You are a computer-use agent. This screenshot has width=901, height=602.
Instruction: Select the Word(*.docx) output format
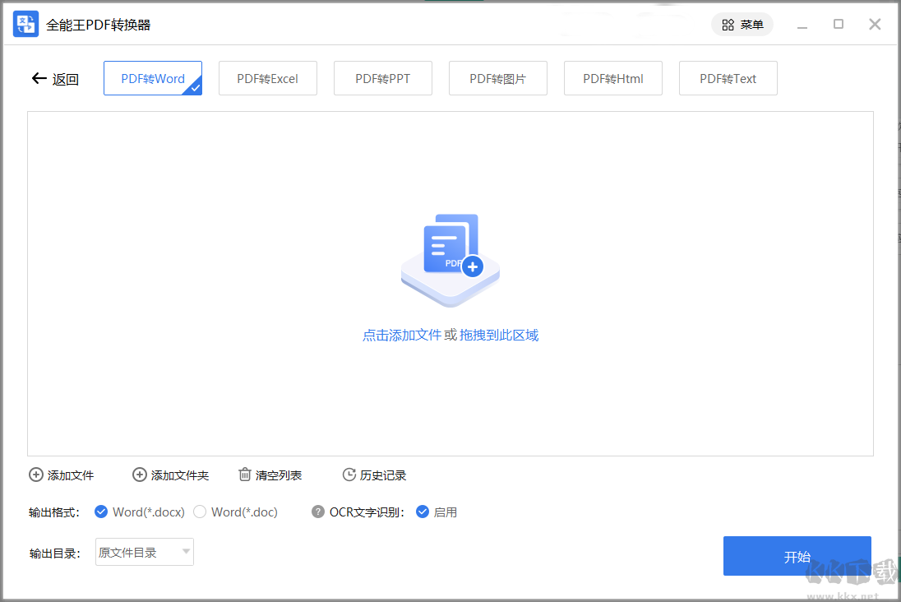102,512
